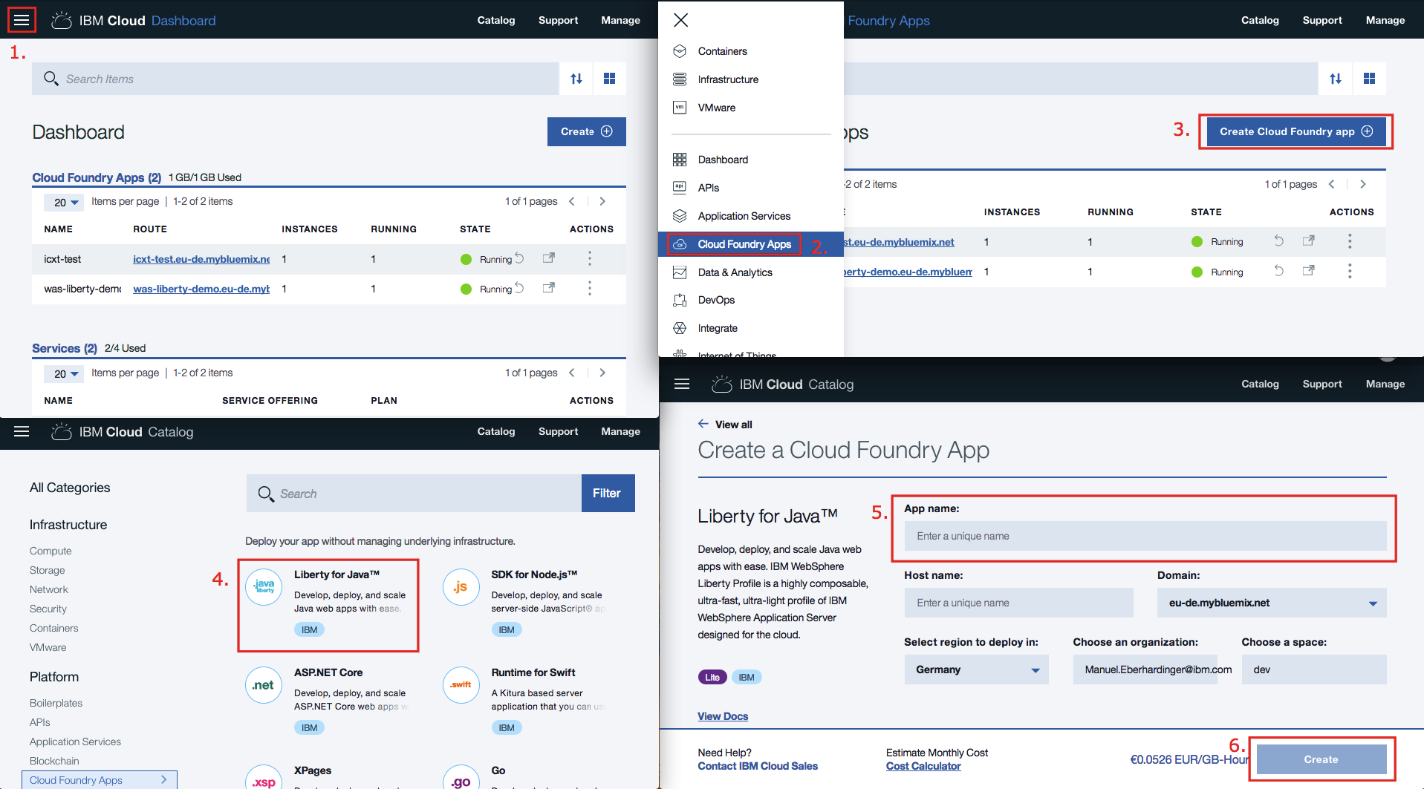Click Boilerplates under Platform in Catalog sidebar
The height and width of the screenshot is (789, 1424).
pos(56,703)
